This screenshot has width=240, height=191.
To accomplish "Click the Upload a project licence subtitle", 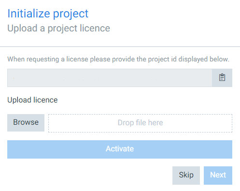I will (59, 28).
